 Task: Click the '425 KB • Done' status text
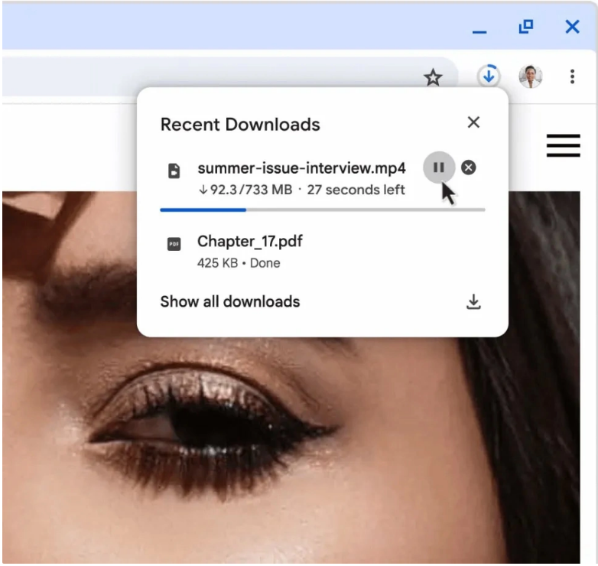239,263
